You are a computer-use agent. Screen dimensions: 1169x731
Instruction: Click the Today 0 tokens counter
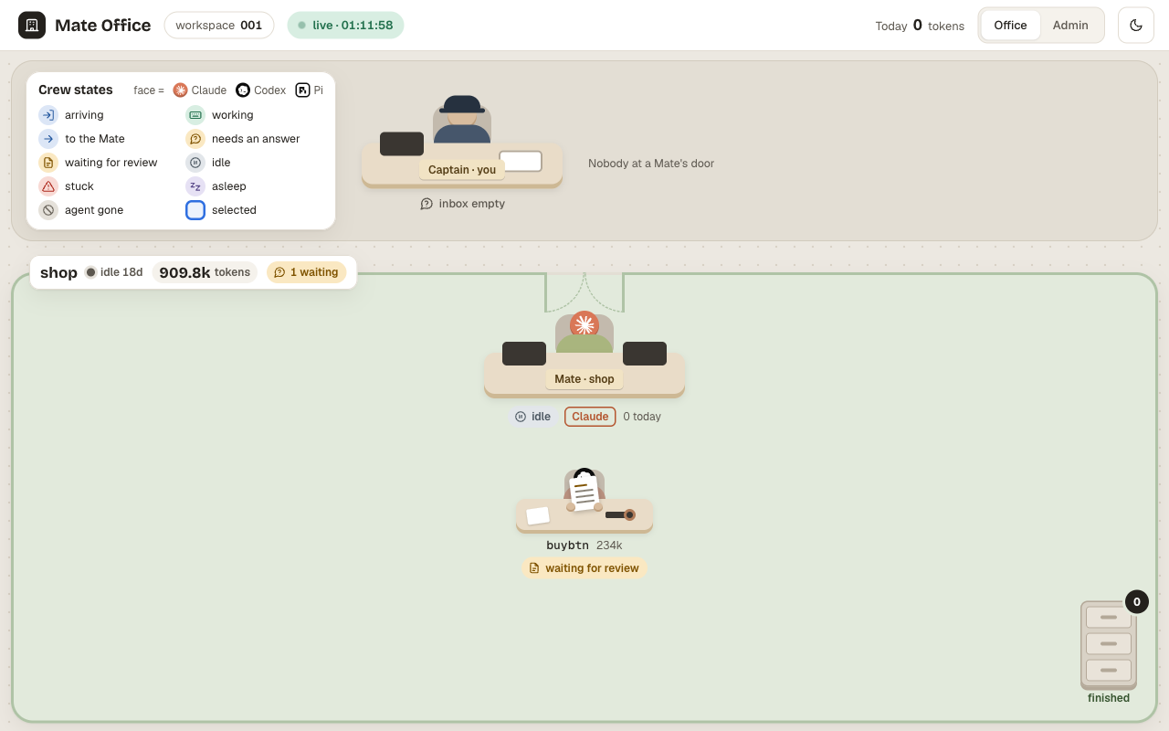[920, 26]
